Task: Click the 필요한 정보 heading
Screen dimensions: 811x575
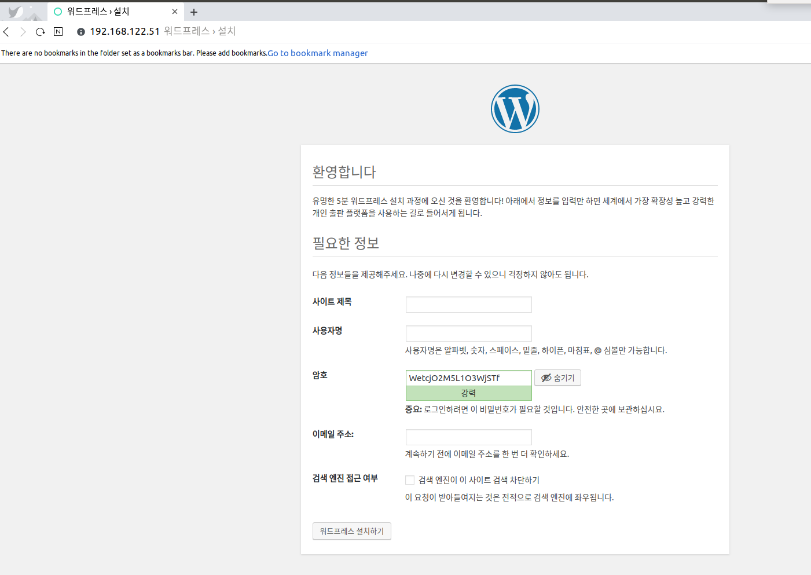Action: (346, 243)
